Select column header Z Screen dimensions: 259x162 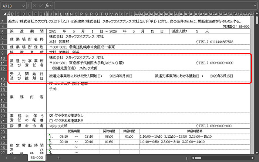[x=131, y=14]
